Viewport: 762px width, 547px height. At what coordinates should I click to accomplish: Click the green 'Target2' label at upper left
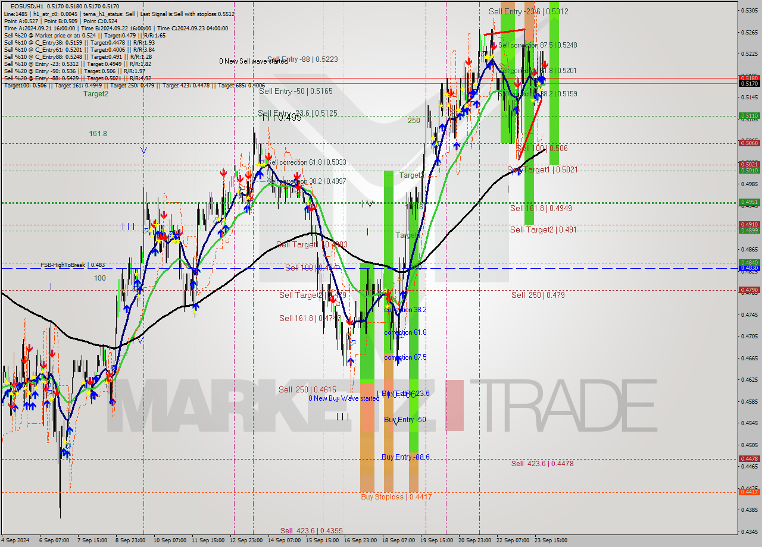coord(96,93)
